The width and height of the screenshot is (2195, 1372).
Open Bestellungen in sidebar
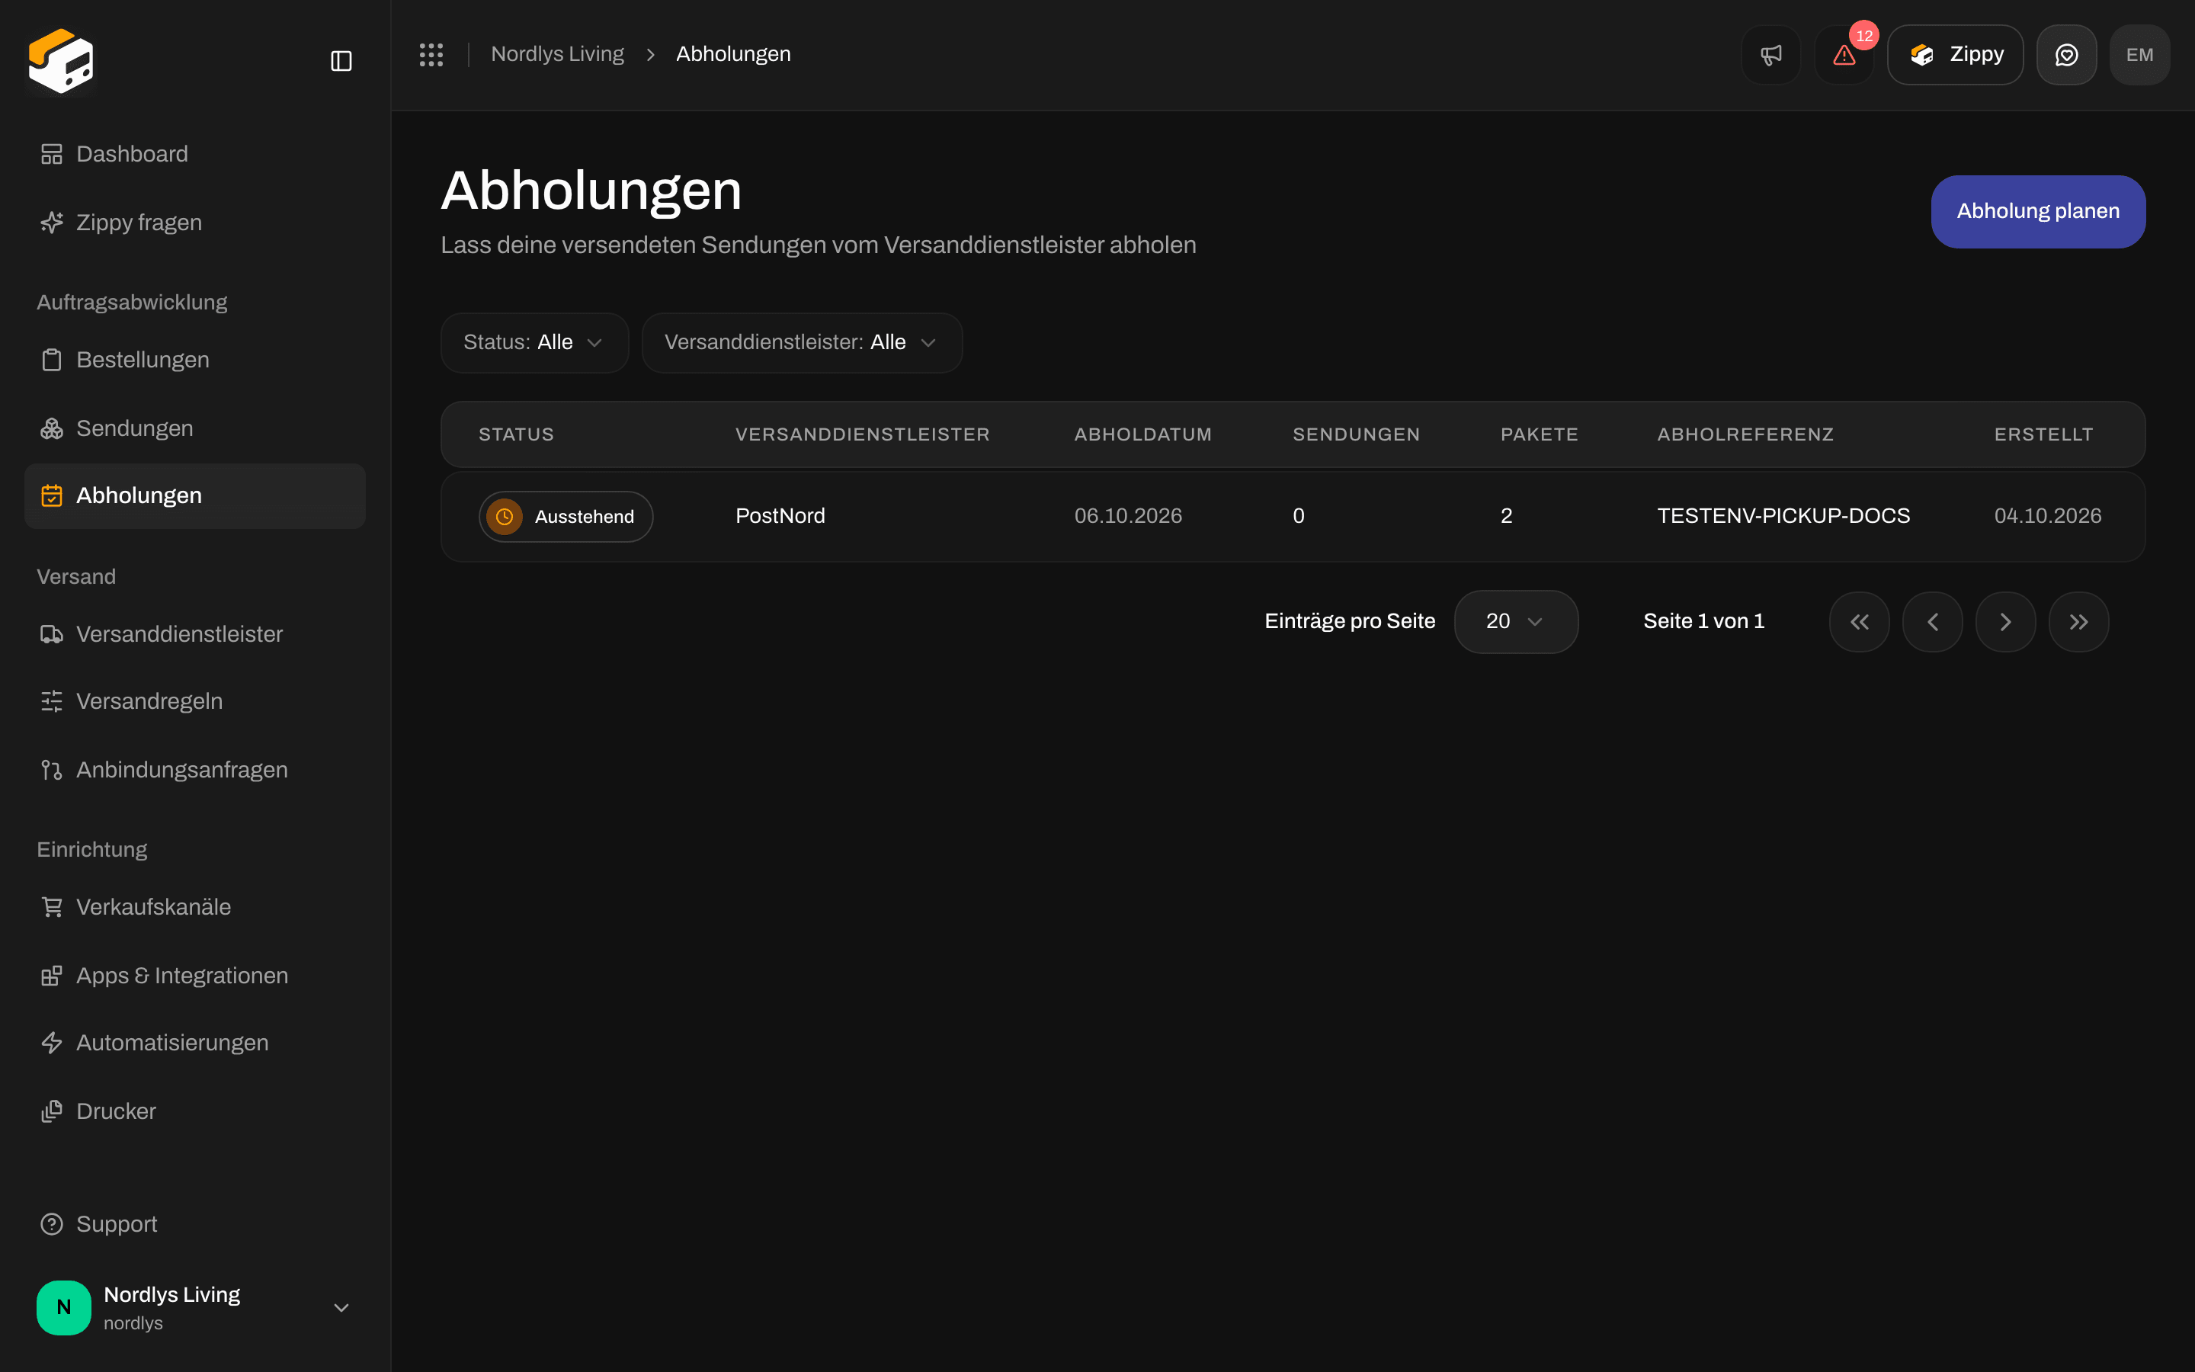click(195, 359)
